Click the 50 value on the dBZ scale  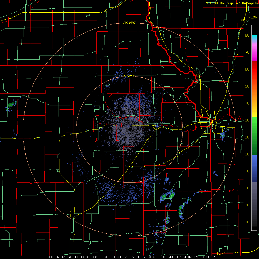[x=247, y=86]
